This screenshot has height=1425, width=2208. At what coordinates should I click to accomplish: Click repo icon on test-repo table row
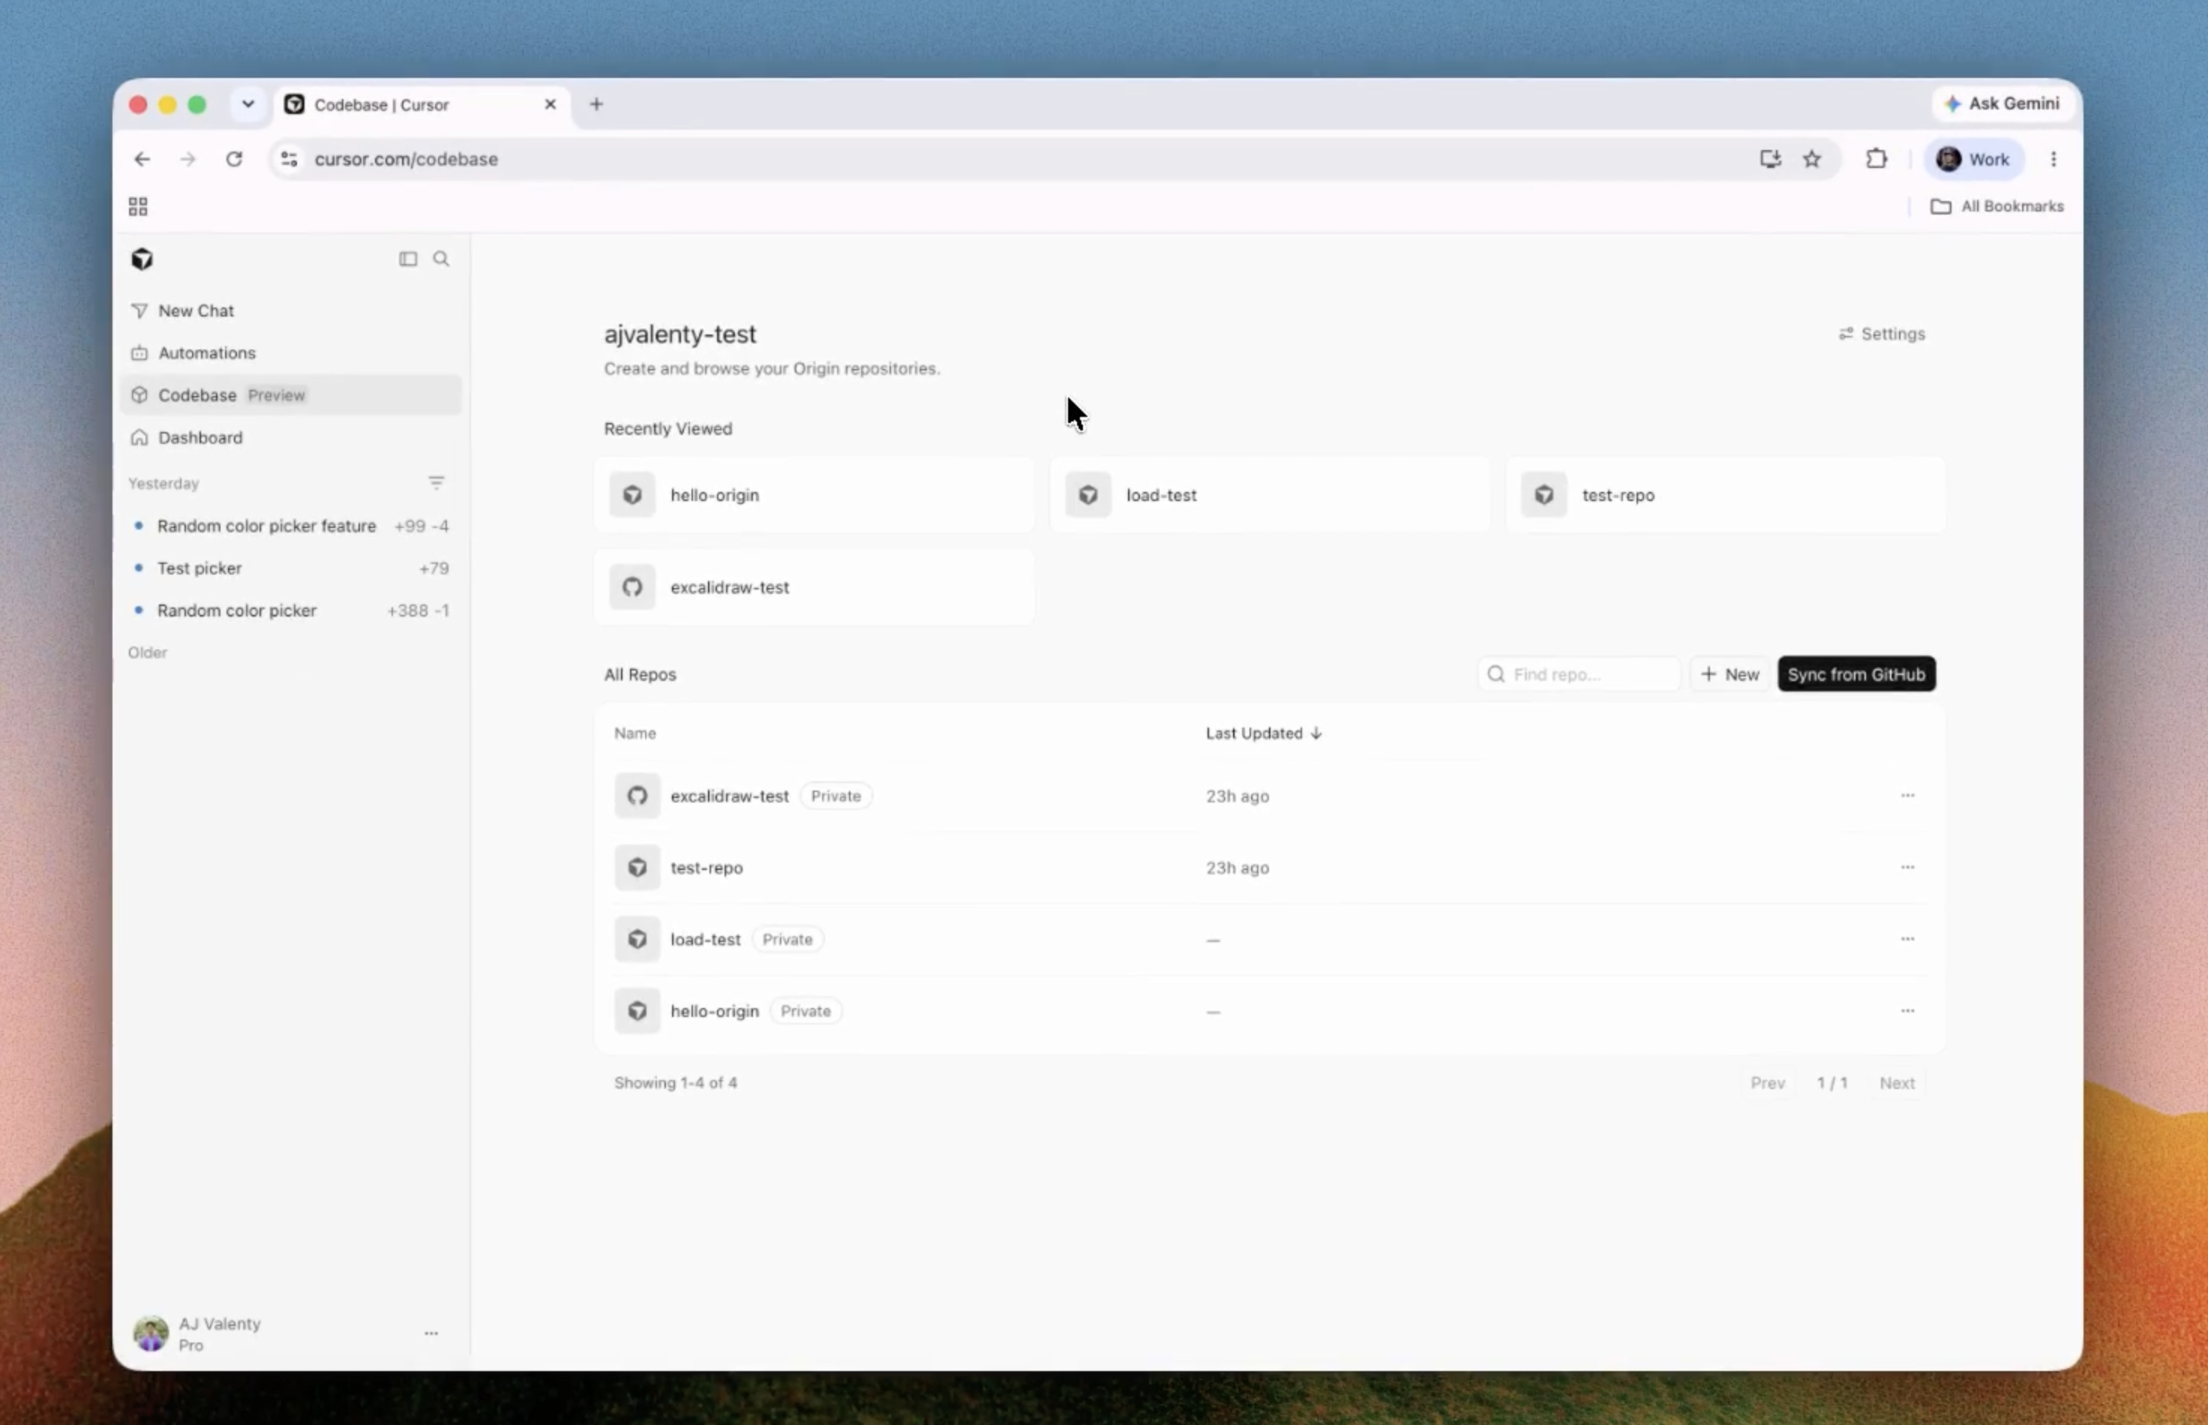coord(637,868)
